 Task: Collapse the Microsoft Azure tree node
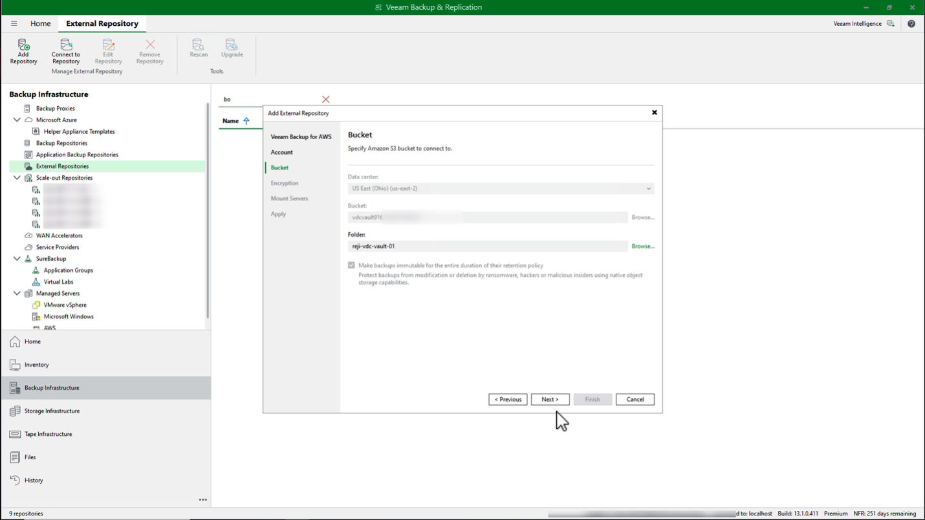click(17, 120)
